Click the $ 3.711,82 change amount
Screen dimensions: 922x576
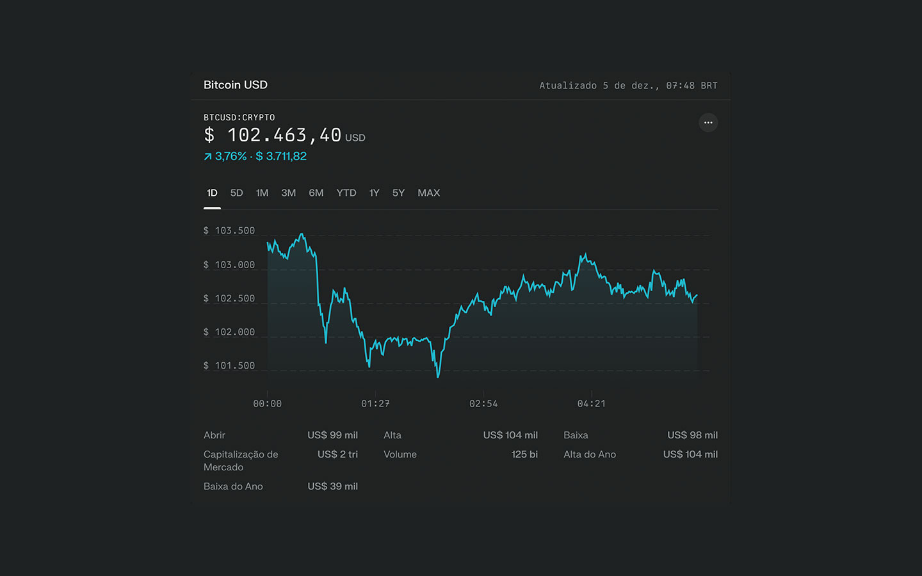click(x=281, y=156)
